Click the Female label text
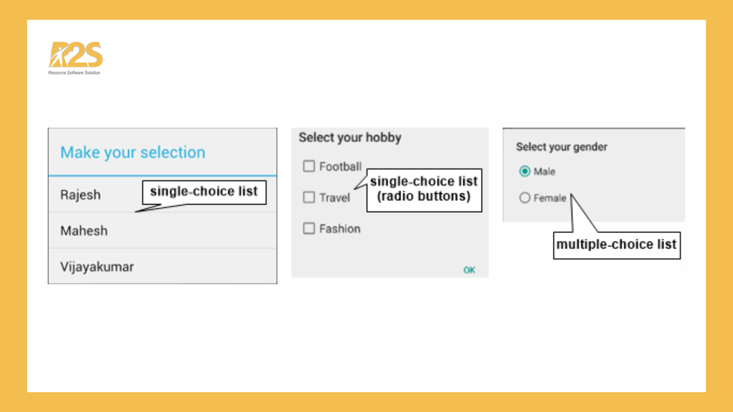733x412 pixels. point(550,198)
